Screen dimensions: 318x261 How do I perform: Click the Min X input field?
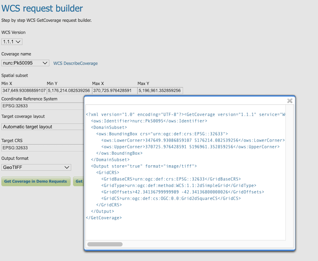point(23,91)
